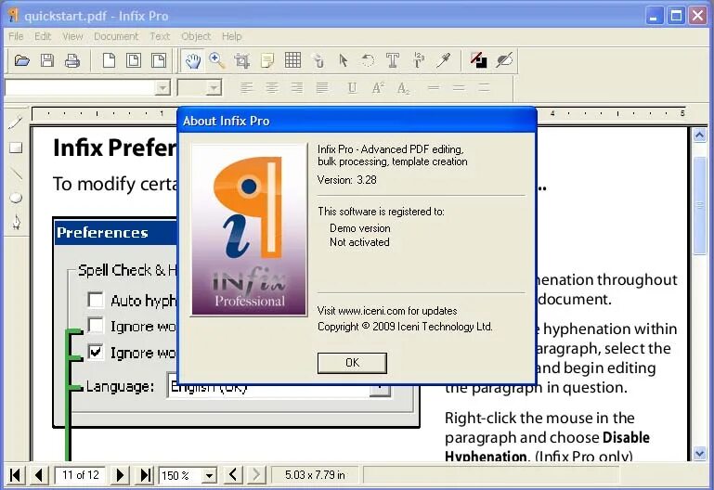
Task: Click the center alignment icon
Action: 272,87
